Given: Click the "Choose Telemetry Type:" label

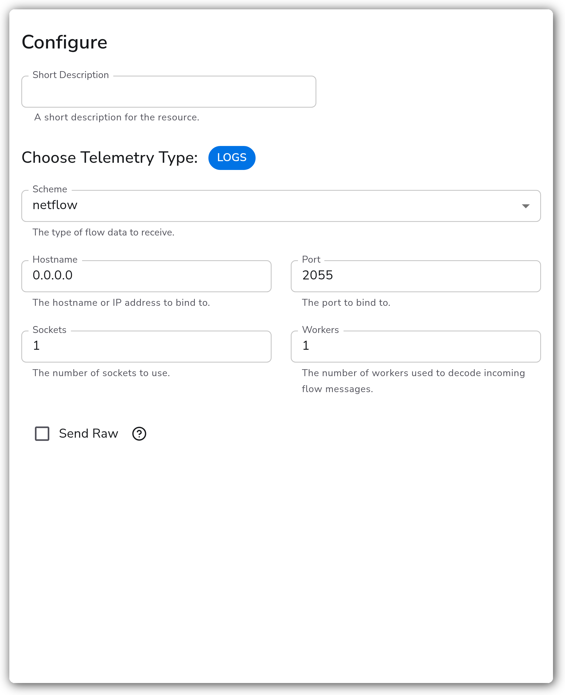Looking at the screenshot, I should 110,158.
